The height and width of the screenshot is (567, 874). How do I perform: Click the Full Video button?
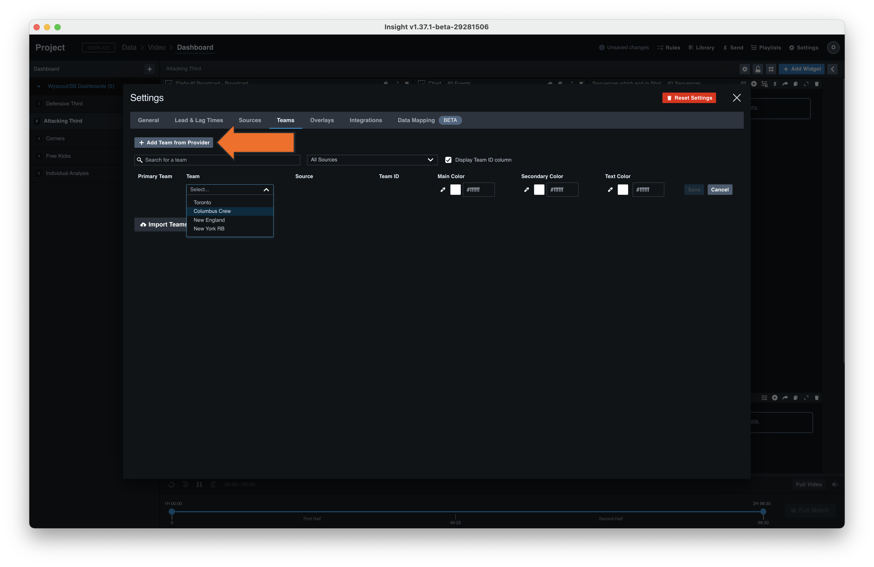(x=808, y=484)
